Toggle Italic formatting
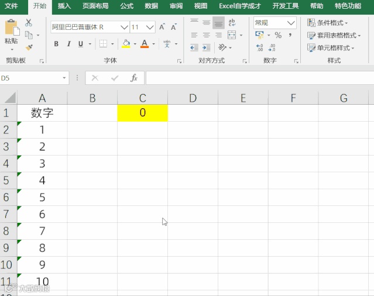Screen dimensions: 374x296 [x=68, y=44]
